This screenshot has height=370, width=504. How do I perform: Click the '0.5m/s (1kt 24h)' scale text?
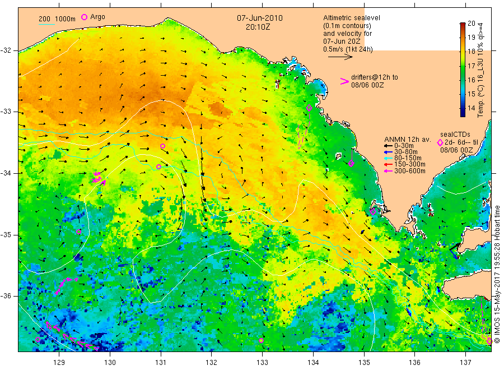click(x=348, y=49)
